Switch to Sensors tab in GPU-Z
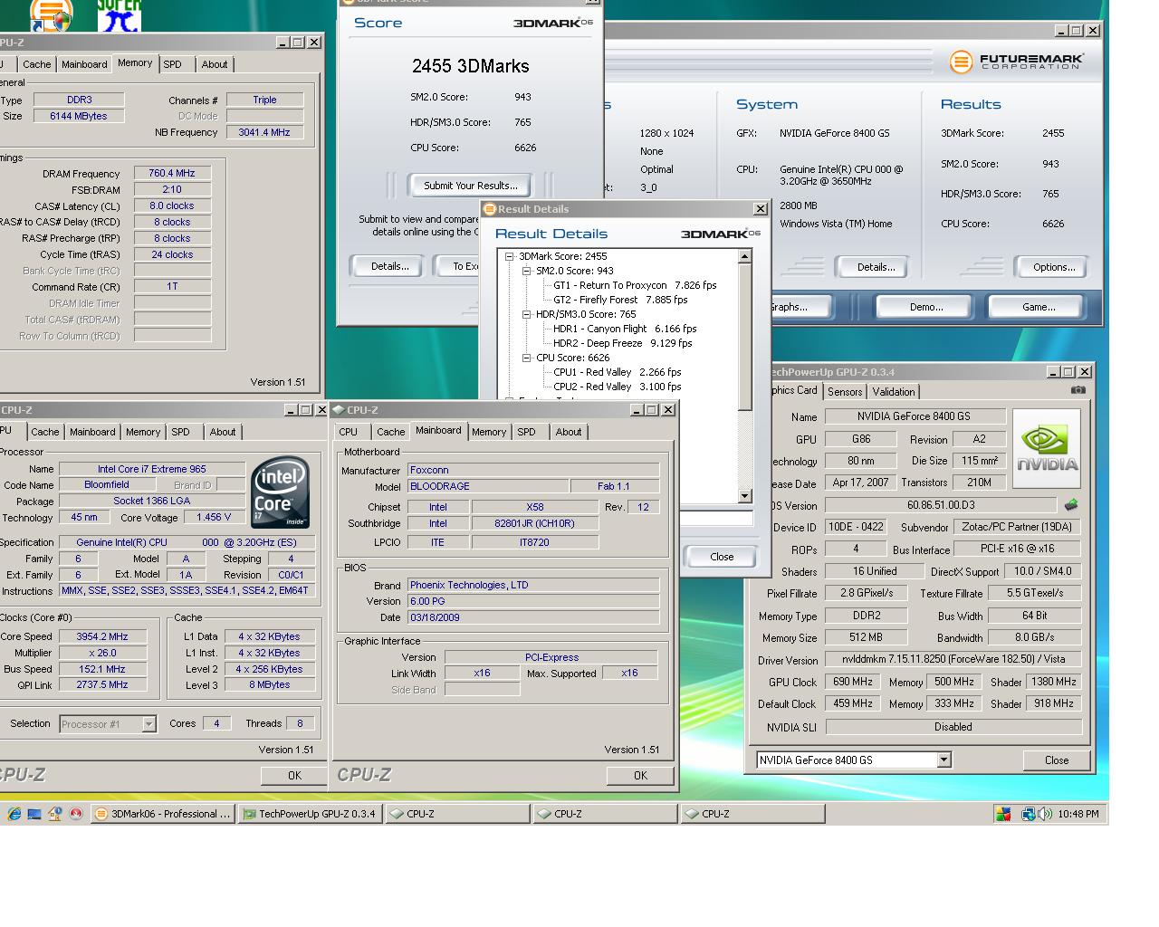The height and width of the screenshot is (927, 1159). click(x=845, y=392)
